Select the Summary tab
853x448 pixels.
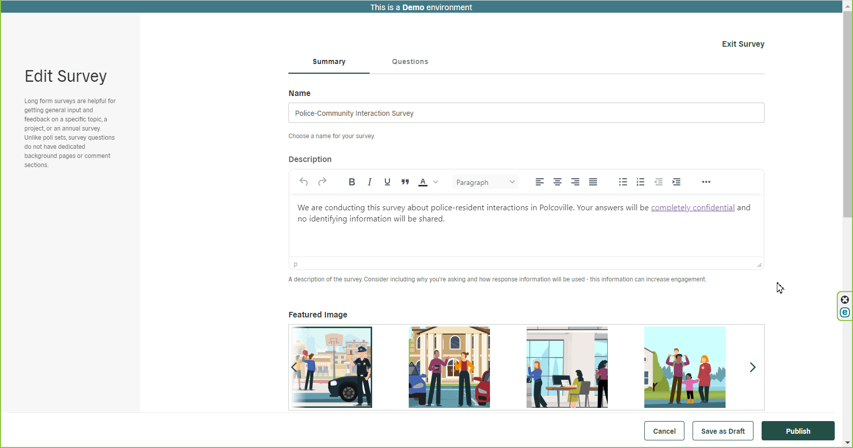(329, 61)
